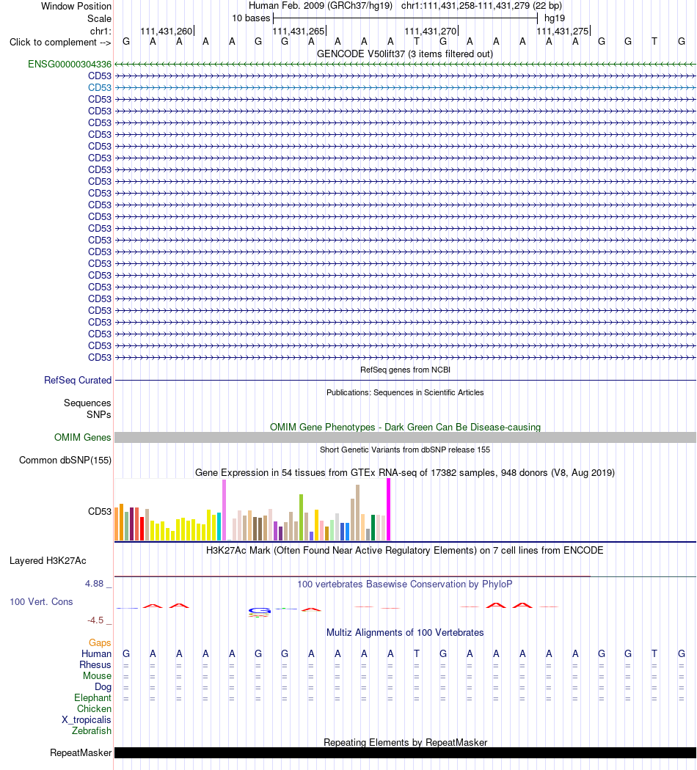Image resolution: width=697 pixels, height=770 pixels.
Task: Click the grey OMIM Genes item bar
Action: tap(405, 438)
